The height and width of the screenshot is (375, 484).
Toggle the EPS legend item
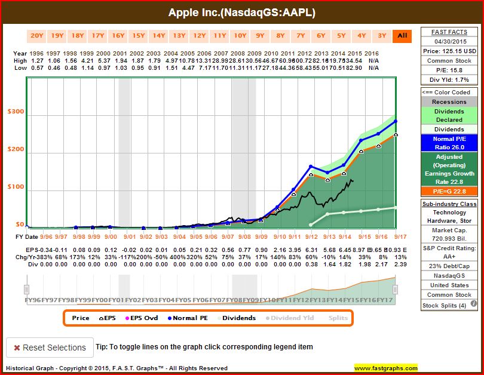107,318
